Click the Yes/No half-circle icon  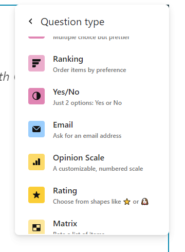click(x=36, y=96)
